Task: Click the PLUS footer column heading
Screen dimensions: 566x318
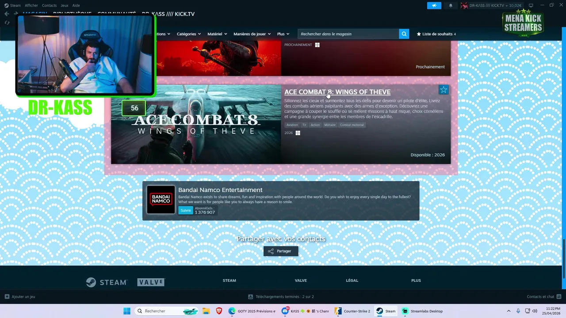Action: [x=416, y=280]
